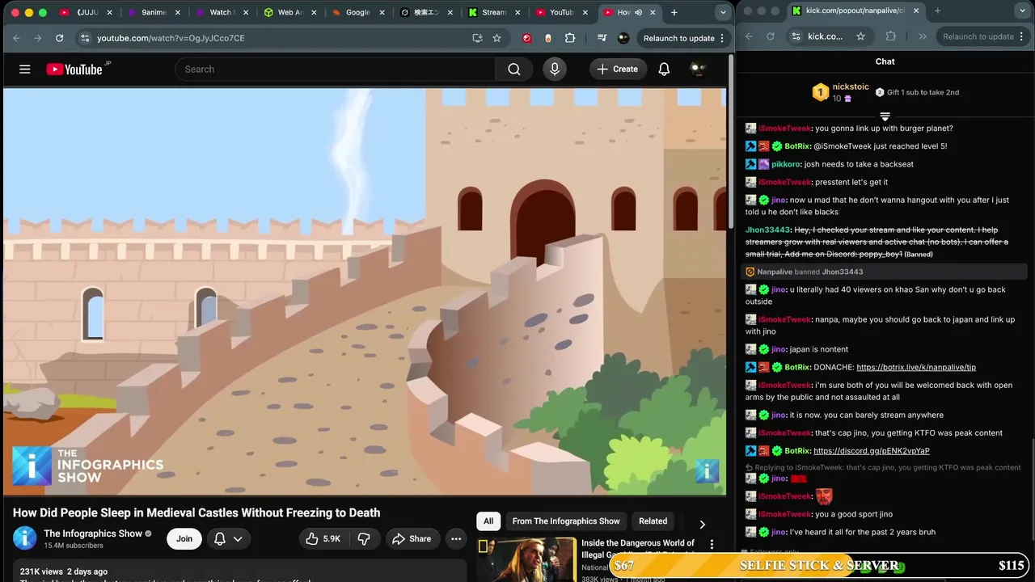Like the video with thumbs-up 5.9K
Image resolution: width=1035 pixels, height=582 pixels.
click(x=323, y=539)
